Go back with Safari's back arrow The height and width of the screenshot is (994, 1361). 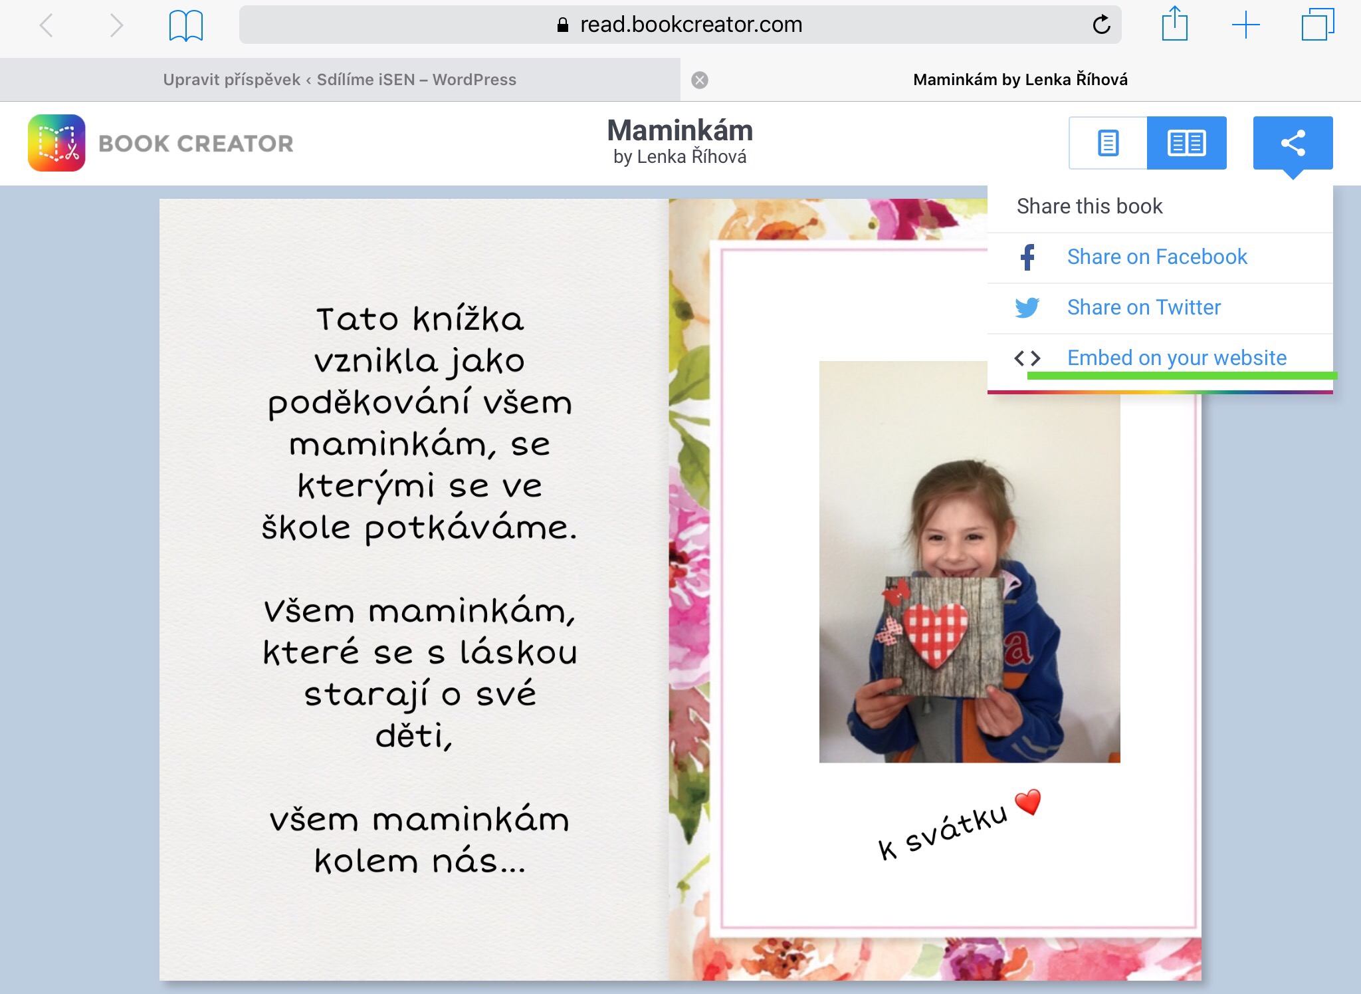[x=46, y=25]
